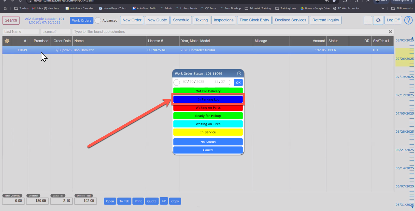
Task: Click the Search button
Action: (x=11, y=20)
